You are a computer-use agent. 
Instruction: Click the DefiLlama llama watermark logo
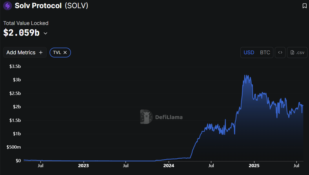[145, 117]
